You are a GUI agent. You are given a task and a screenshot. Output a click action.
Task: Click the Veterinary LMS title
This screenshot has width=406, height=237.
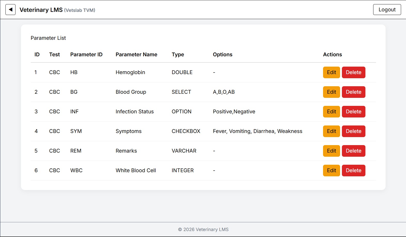click(41, 10)
